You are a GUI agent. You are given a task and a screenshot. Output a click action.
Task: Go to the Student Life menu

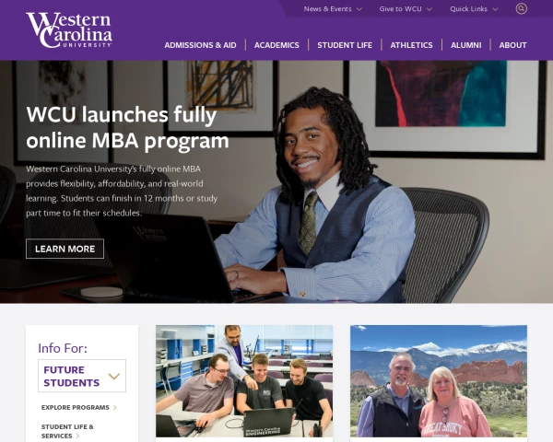coord(345,45)
